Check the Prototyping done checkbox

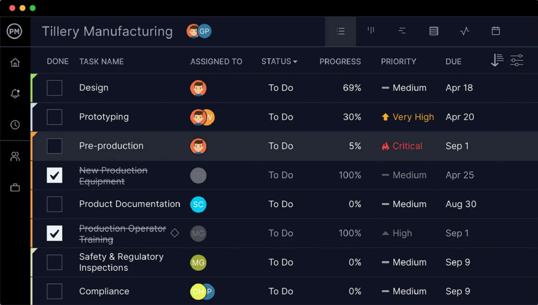pos(54,117)
